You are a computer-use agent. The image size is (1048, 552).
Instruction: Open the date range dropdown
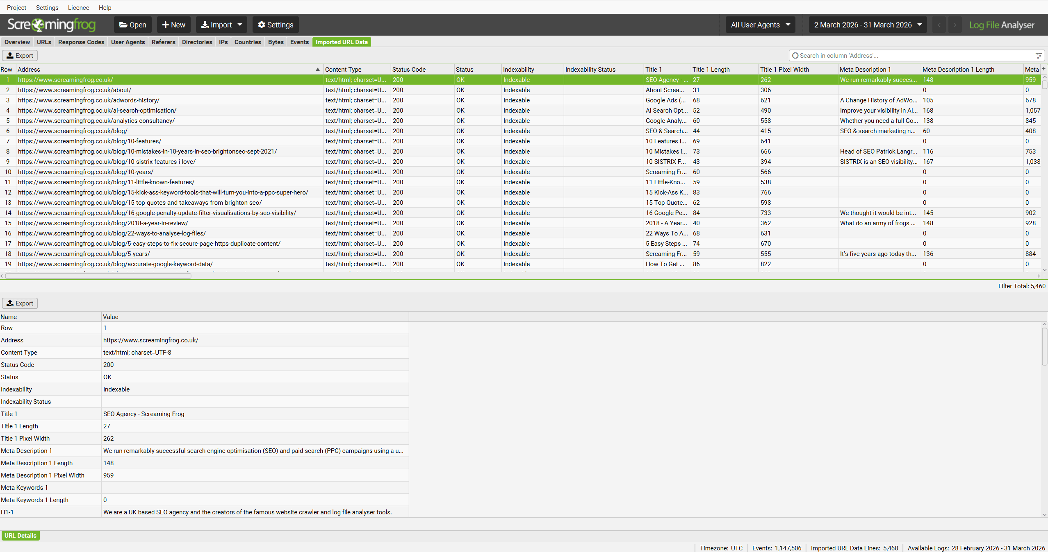(868, 25)
